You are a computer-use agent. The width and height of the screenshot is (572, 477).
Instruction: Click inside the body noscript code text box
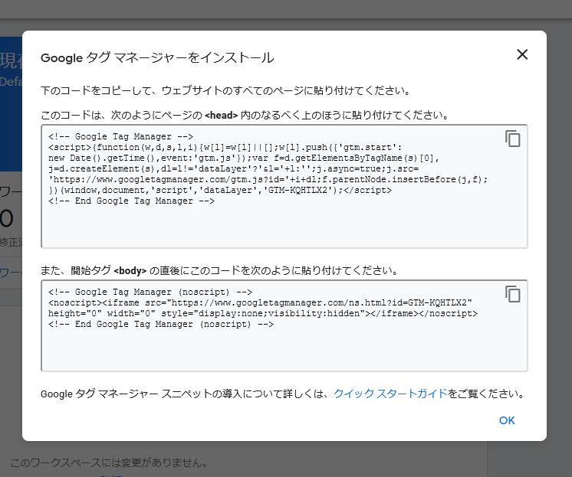click(284, 325)
